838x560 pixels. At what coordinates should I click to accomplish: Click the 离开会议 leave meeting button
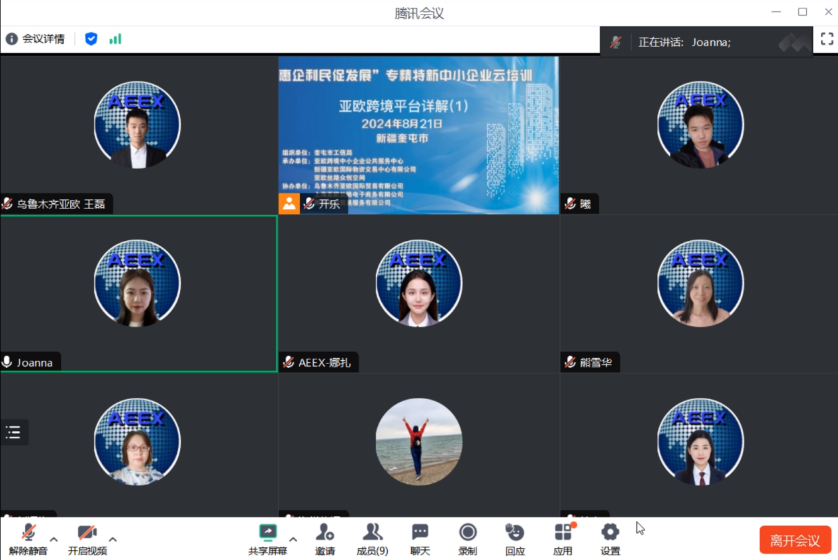pyautogui.click(x=795, y=539)
